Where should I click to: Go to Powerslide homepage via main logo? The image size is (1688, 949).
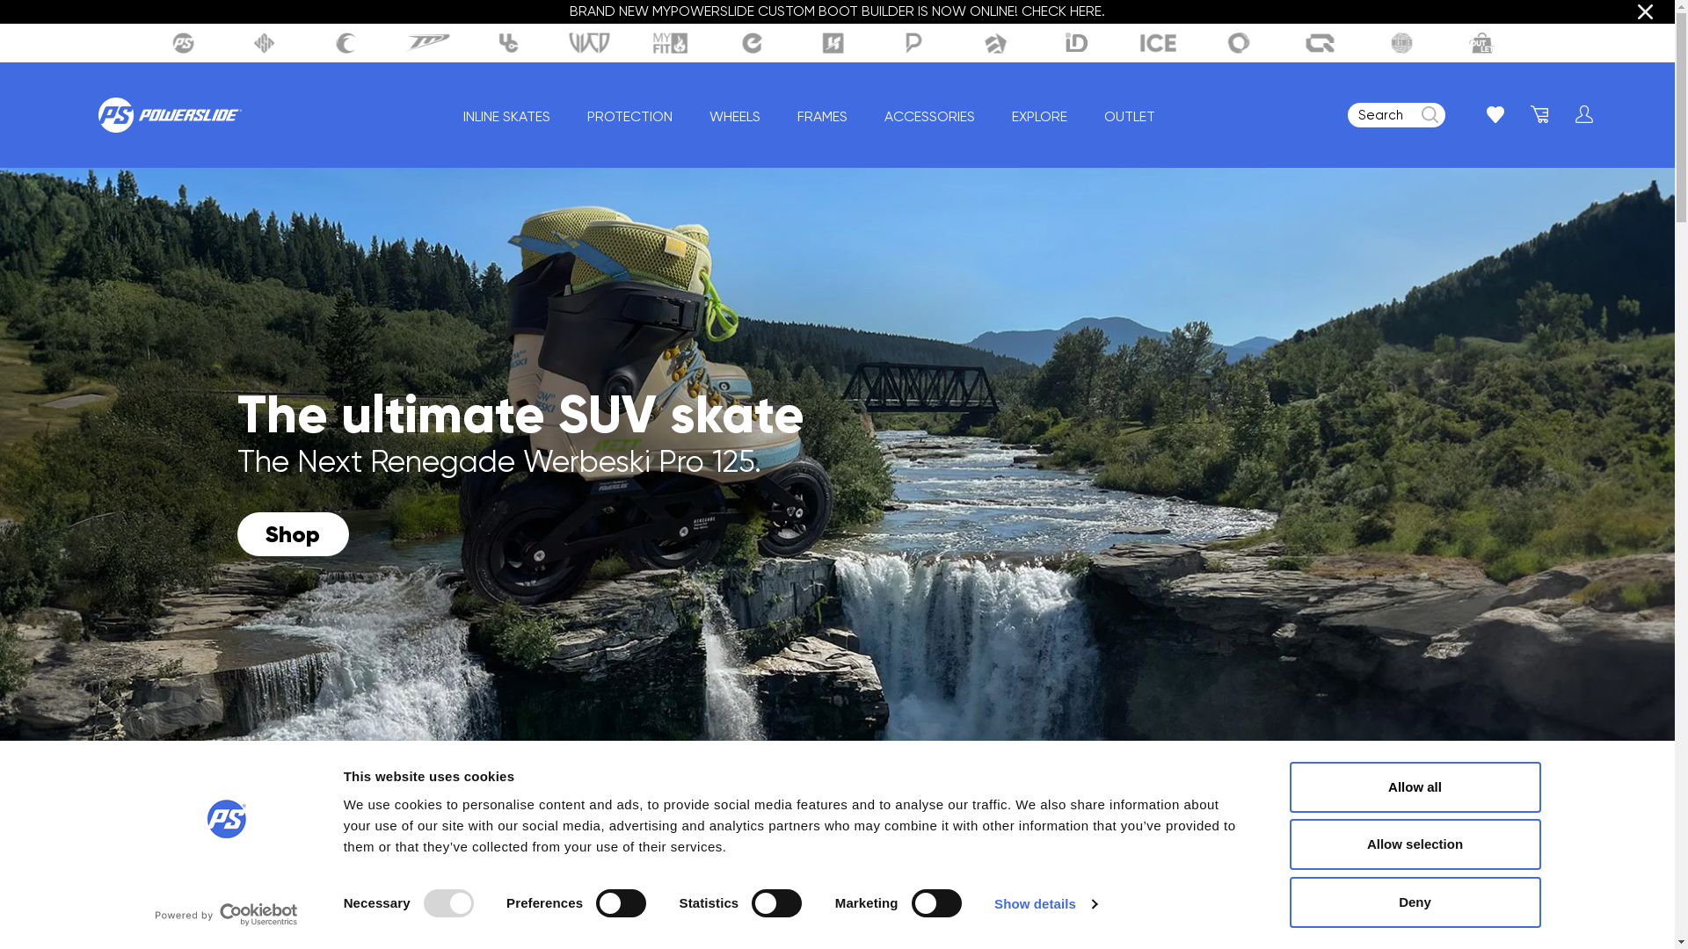(x=170, y=115)
